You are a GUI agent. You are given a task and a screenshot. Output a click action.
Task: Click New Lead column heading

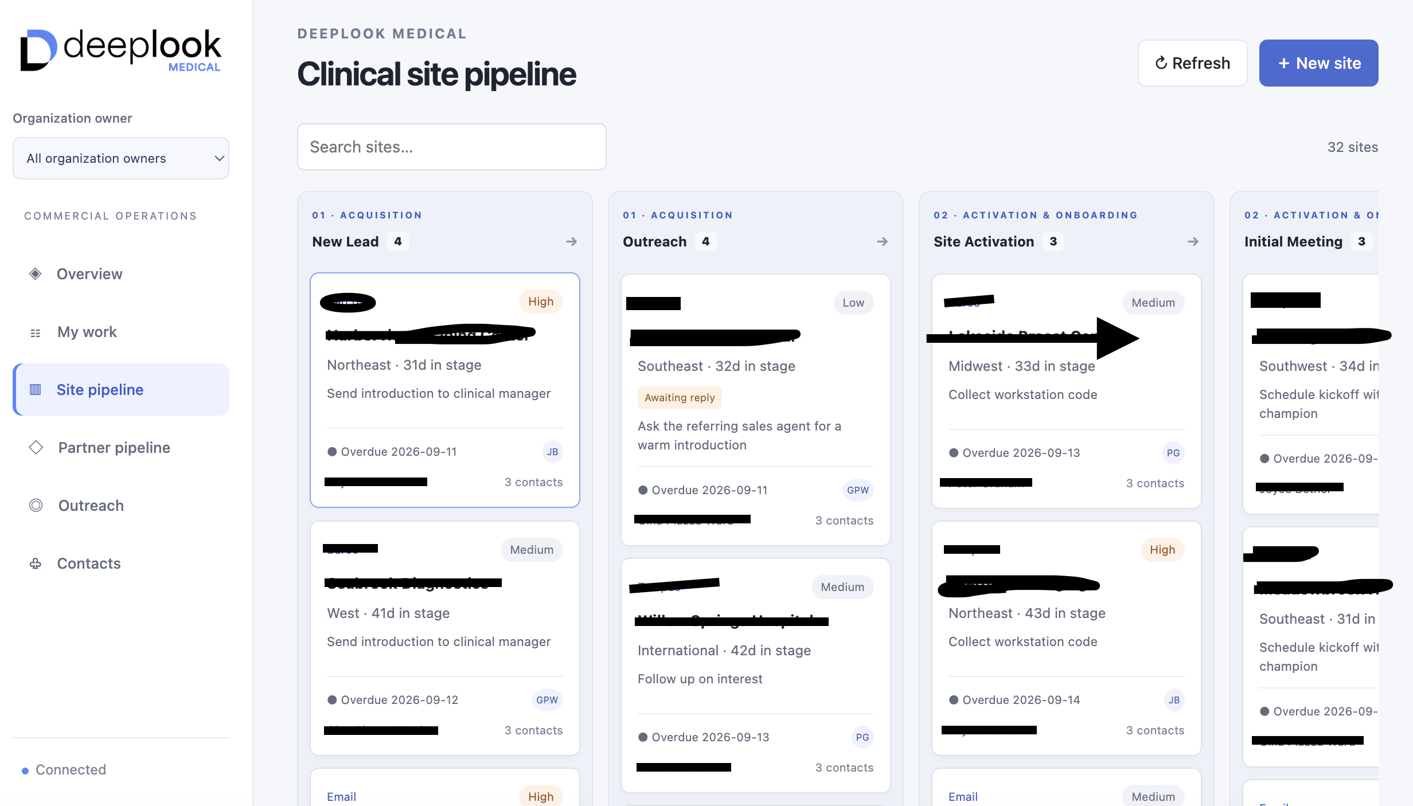[345, 242]
